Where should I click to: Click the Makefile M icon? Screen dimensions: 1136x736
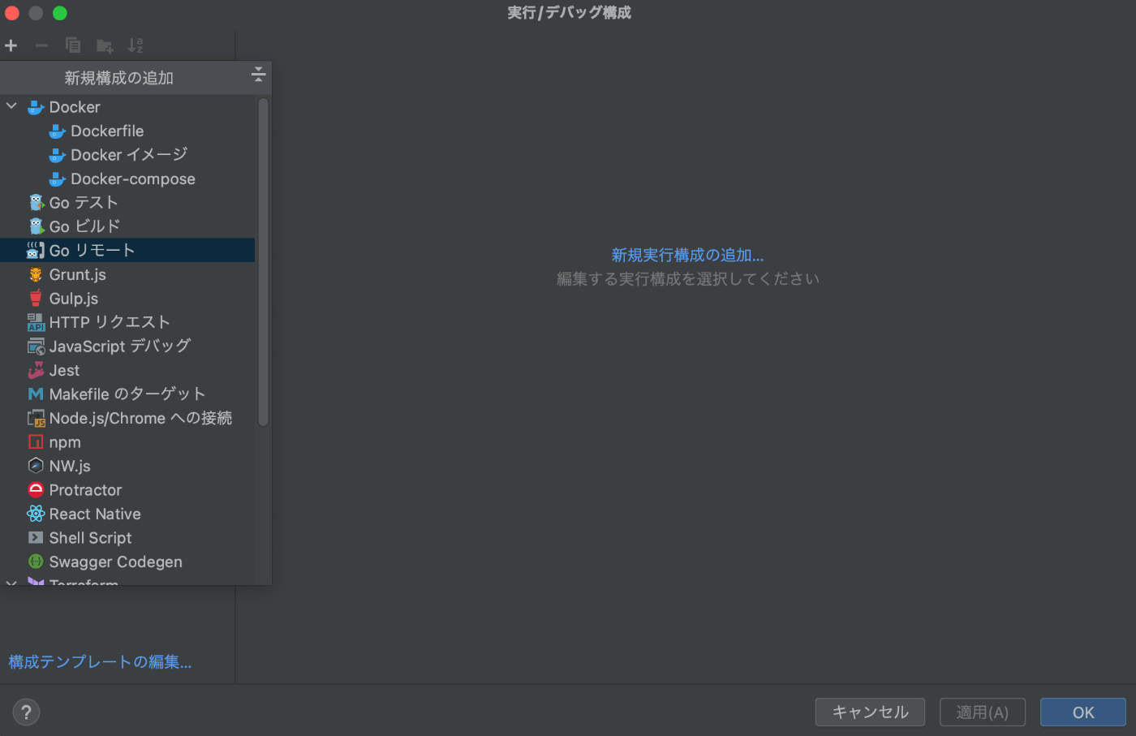click(36, 394)
